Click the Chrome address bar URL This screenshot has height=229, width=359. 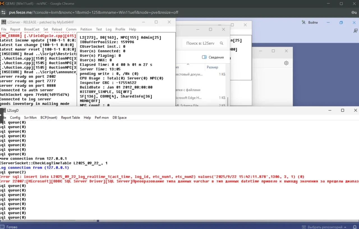point(93,12)
